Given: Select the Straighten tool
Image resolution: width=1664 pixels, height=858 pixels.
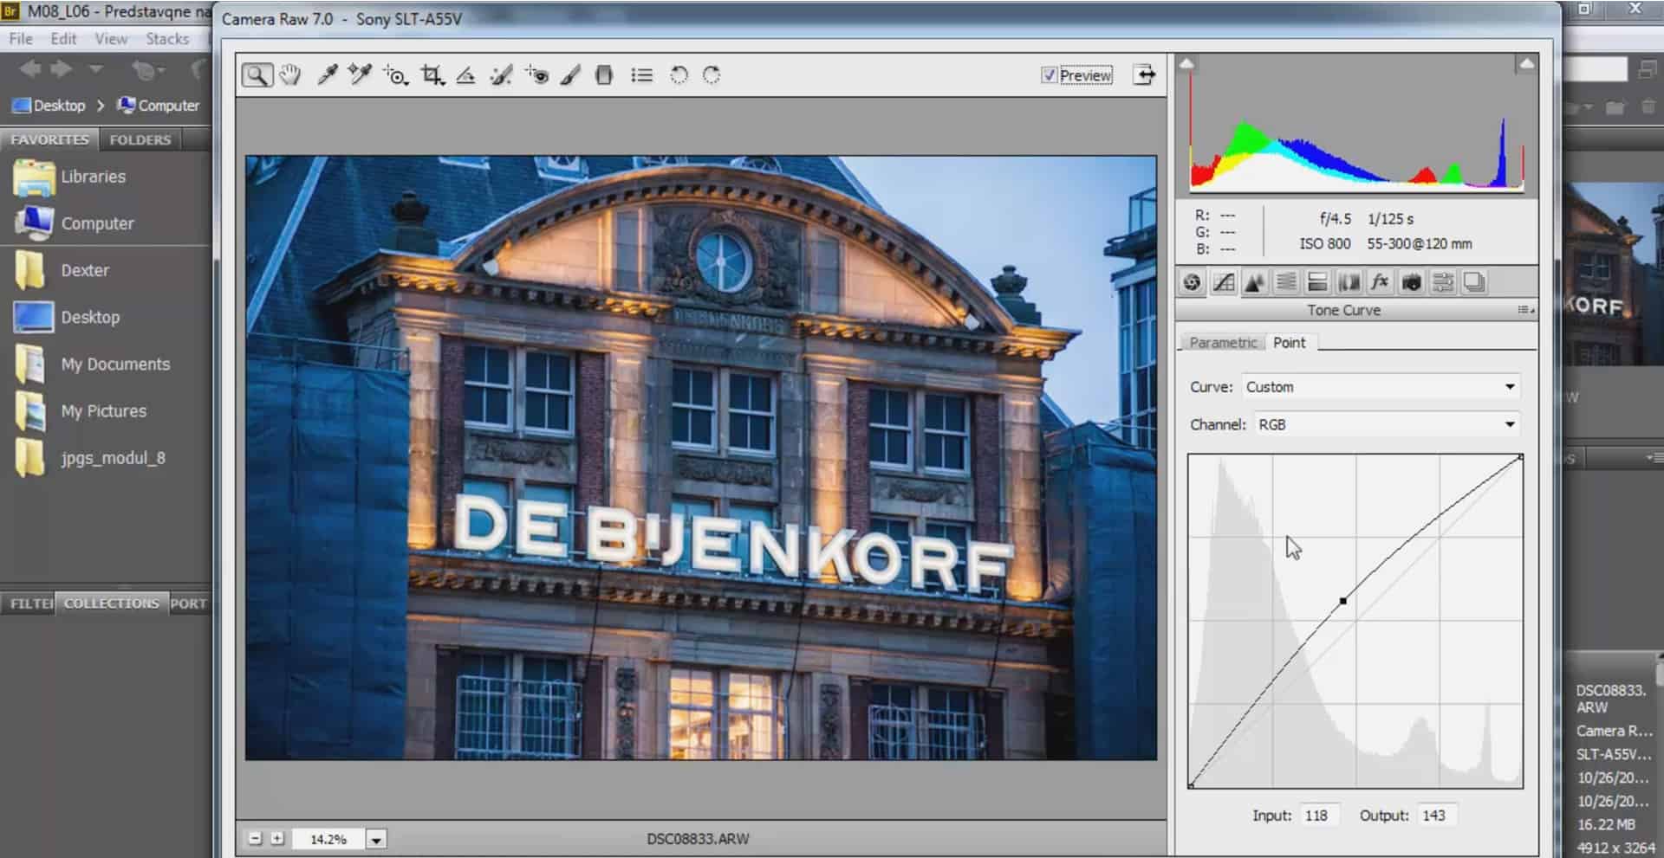Looking at the screenshot, I should click(x=465, y=75).
